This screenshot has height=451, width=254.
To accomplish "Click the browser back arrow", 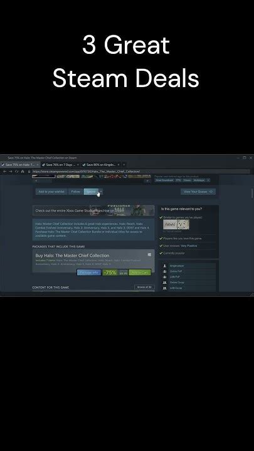I will point(4,172).
